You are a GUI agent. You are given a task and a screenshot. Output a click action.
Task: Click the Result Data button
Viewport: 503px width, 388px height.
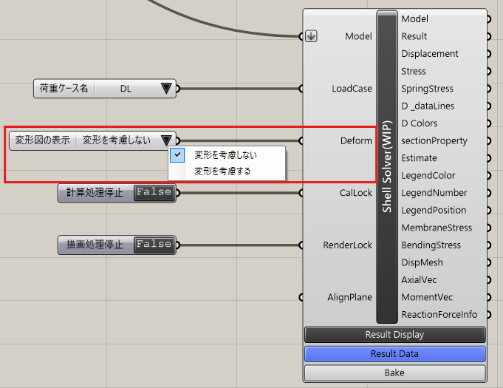pyautogui.click(x=394, y=354)
